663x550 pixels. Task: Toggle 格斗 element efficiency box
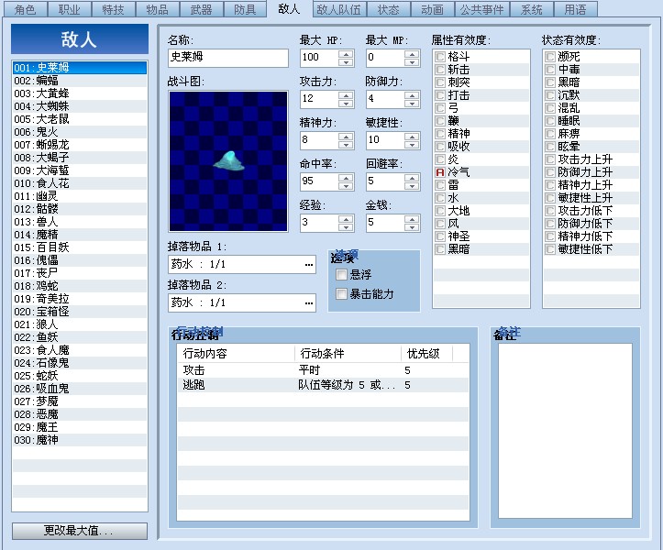click(440, 57)
